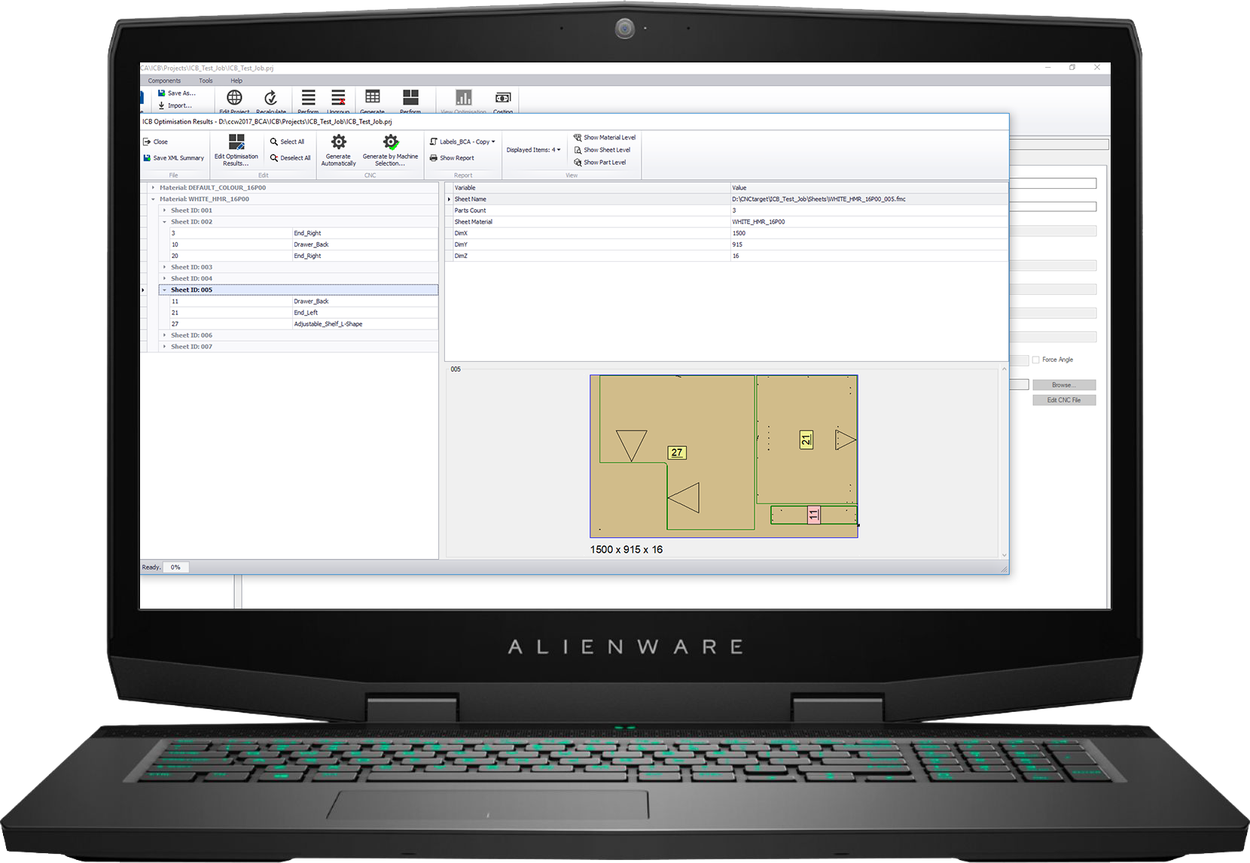Click the Deselect All icon
The image size is (1250, 863).
pyautogui.click(x=274, y=158)
